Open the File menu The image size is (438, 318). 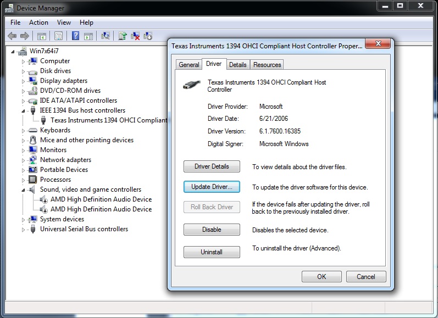15,23
